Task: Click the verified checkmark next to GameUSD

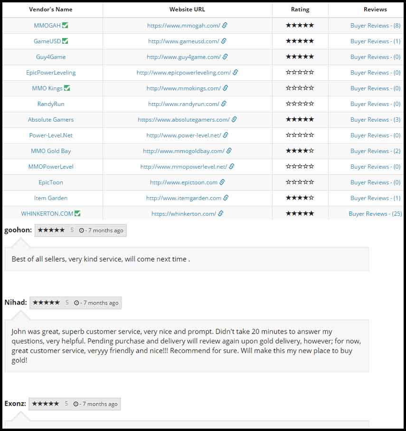Action: click(65, 41)
